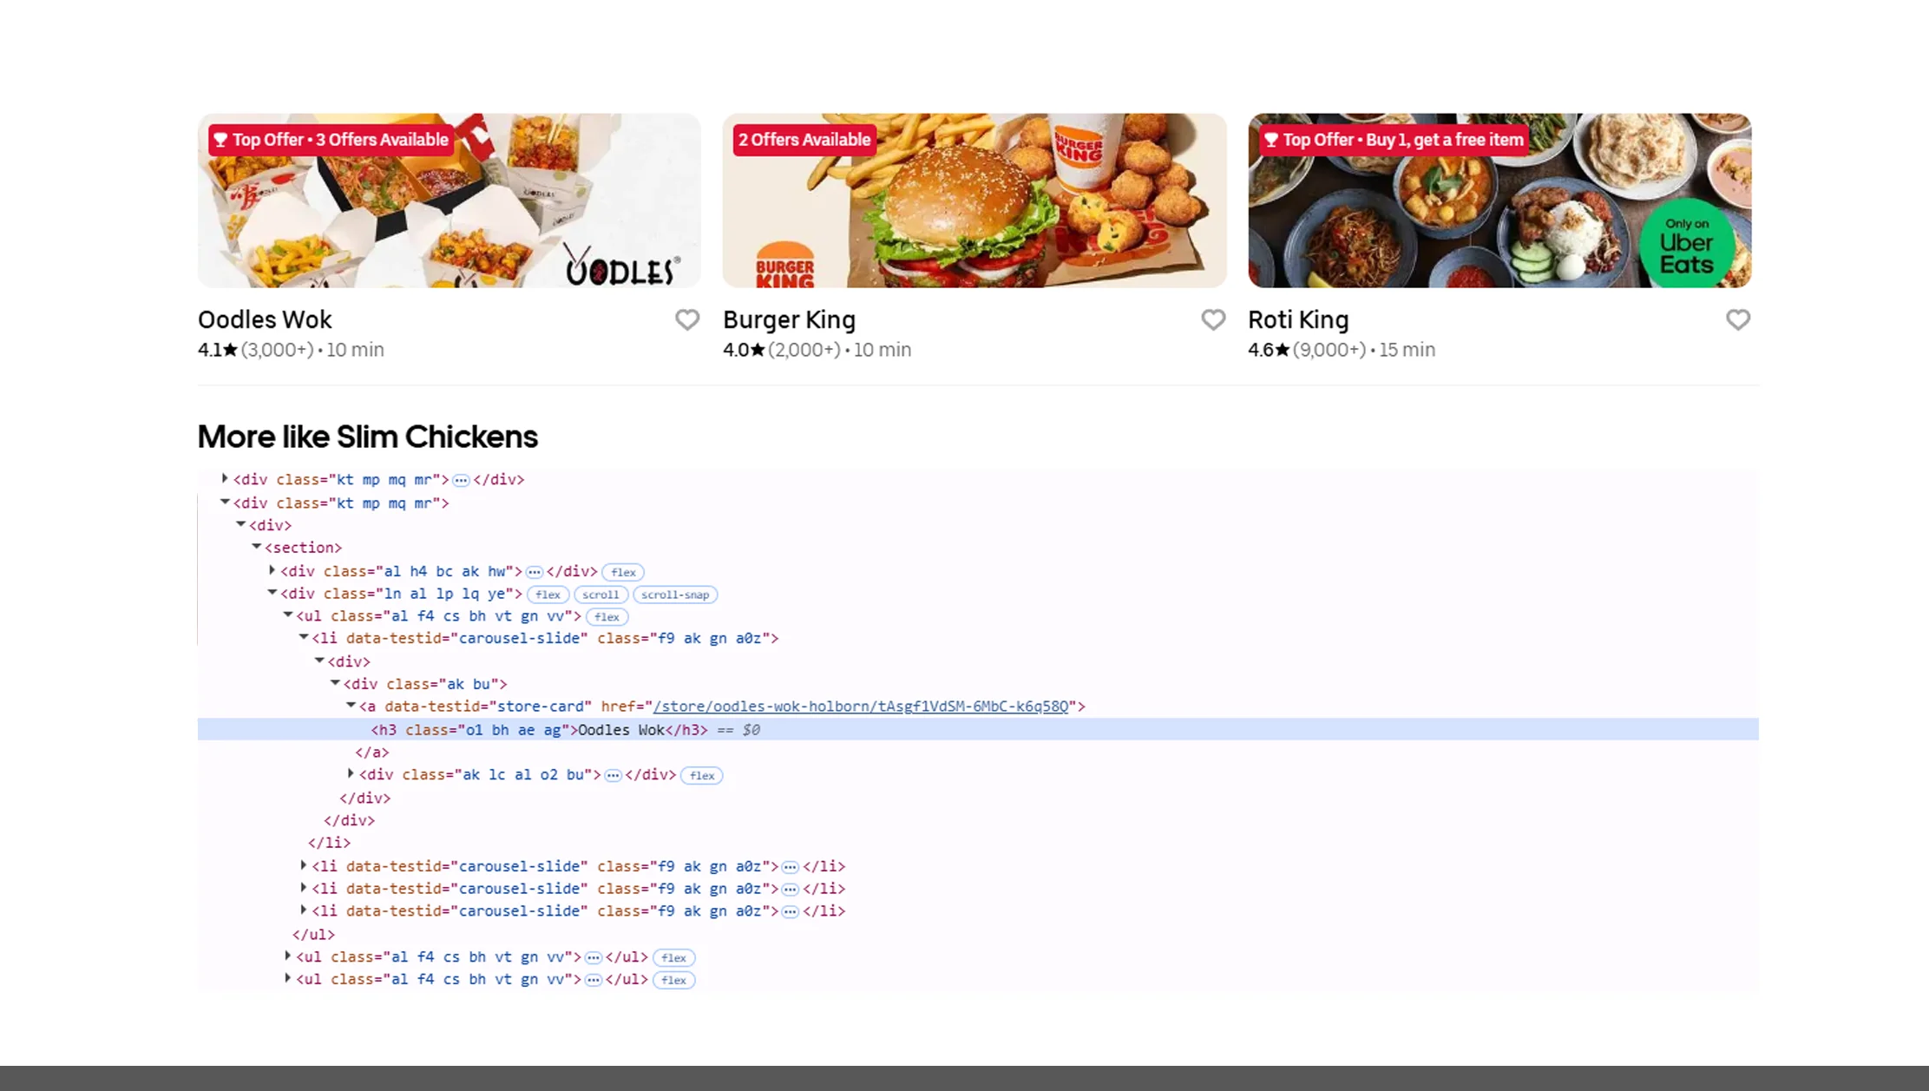
Task: Open the Roti King store title
Action: click(1297, 320)
